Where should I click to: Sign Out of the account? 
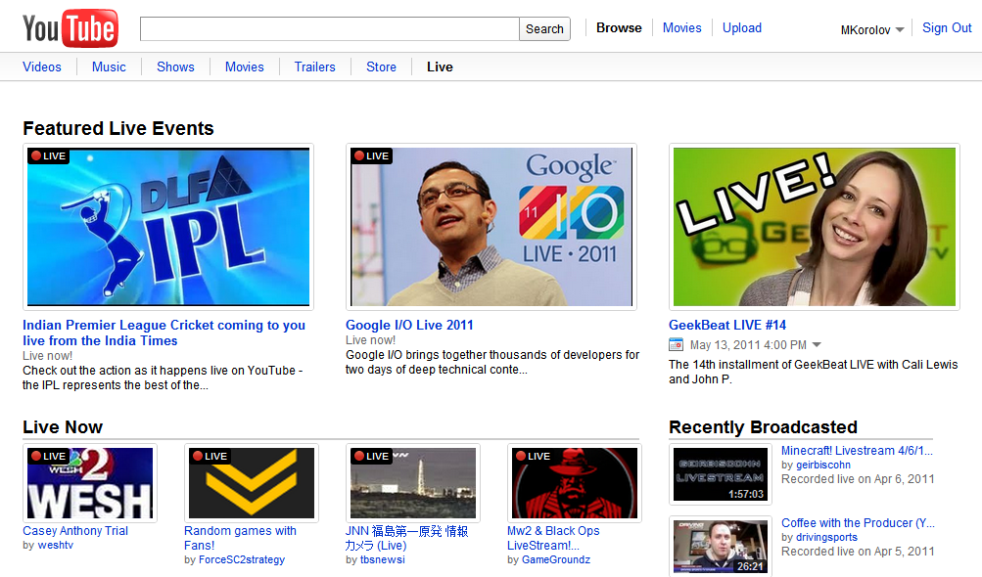[x=947, y=27]
